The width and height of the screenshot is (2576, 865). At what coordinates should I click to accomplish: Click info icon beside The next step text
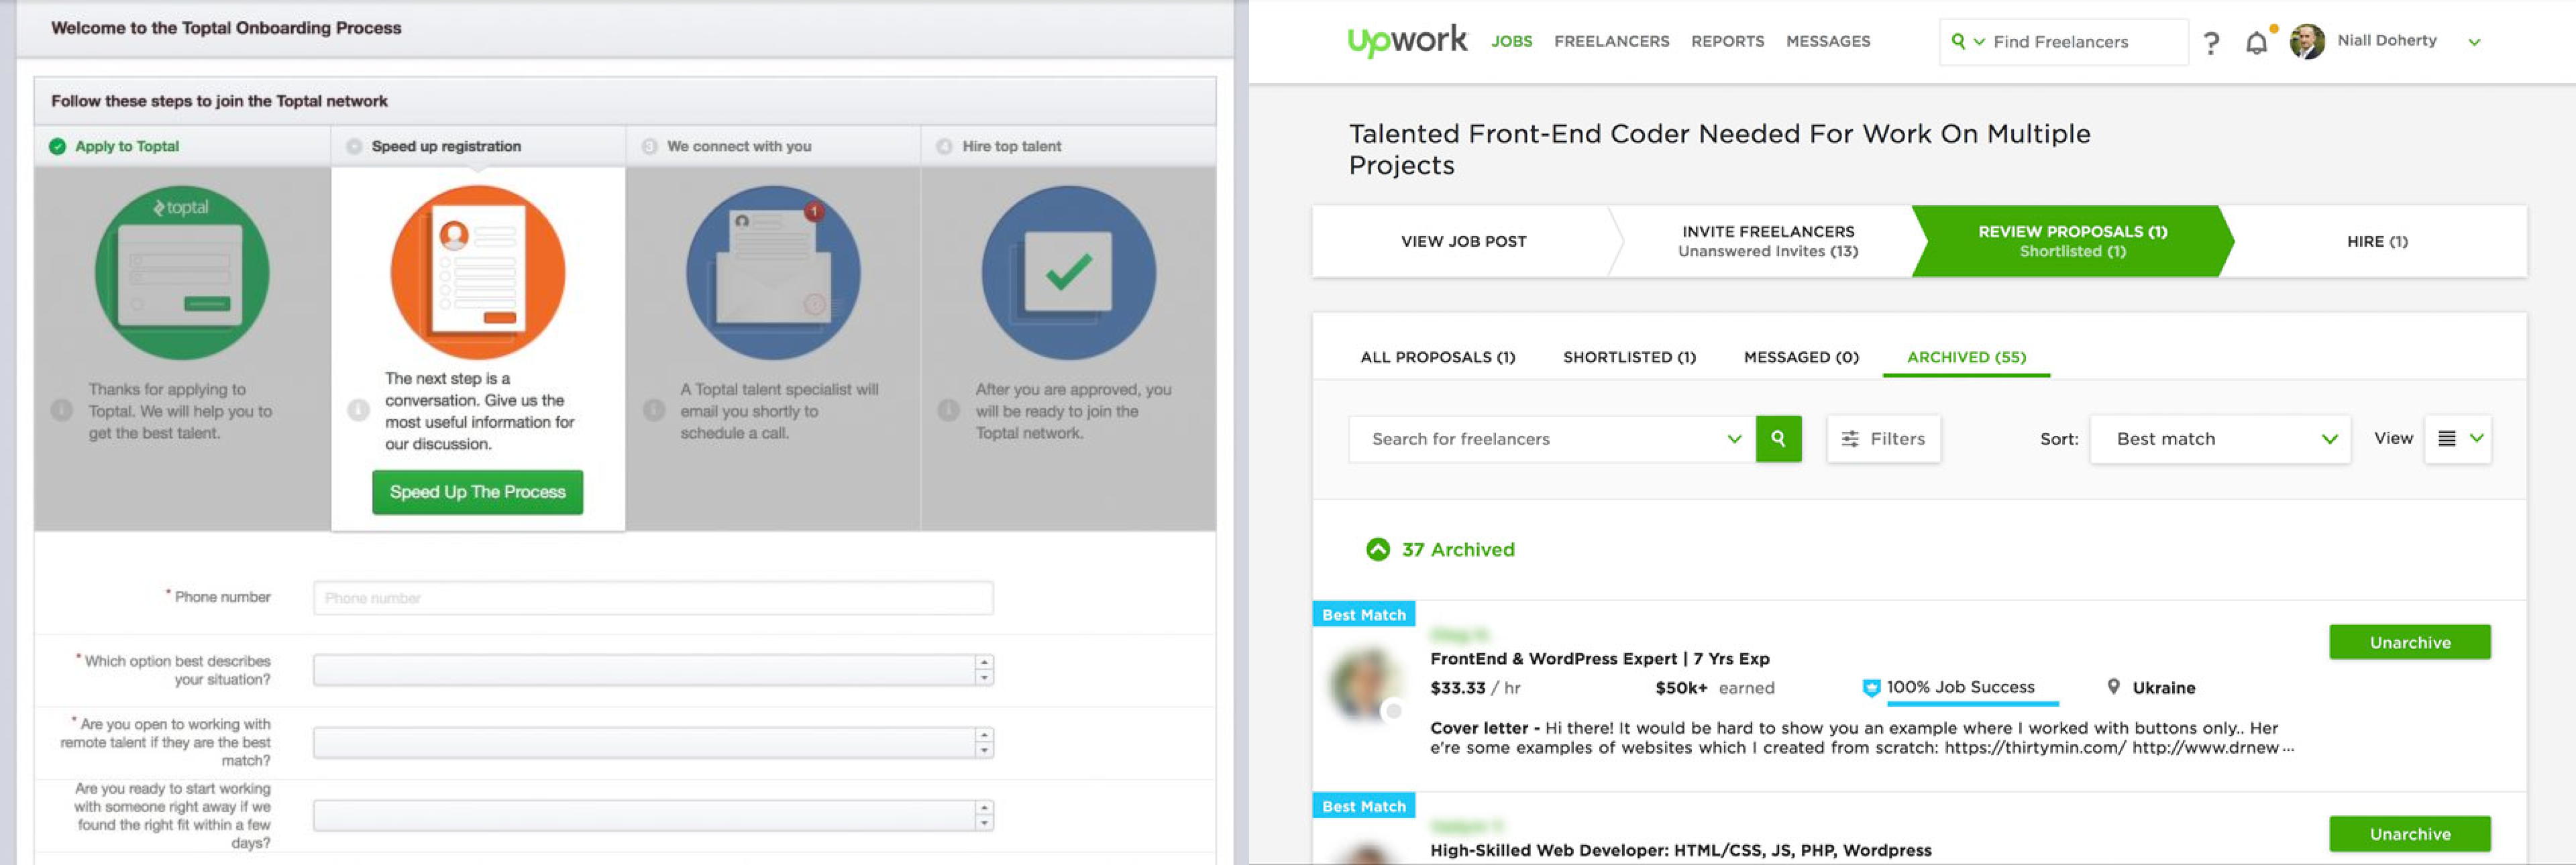point(358,411)
